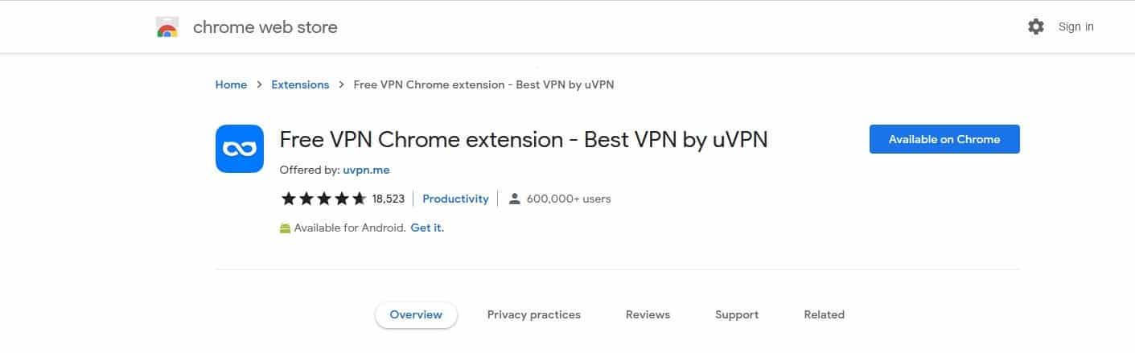This screenshot has height=353, width=1135.
Task: Open Extensions breadcrumb link
Action: click(300, 84)
